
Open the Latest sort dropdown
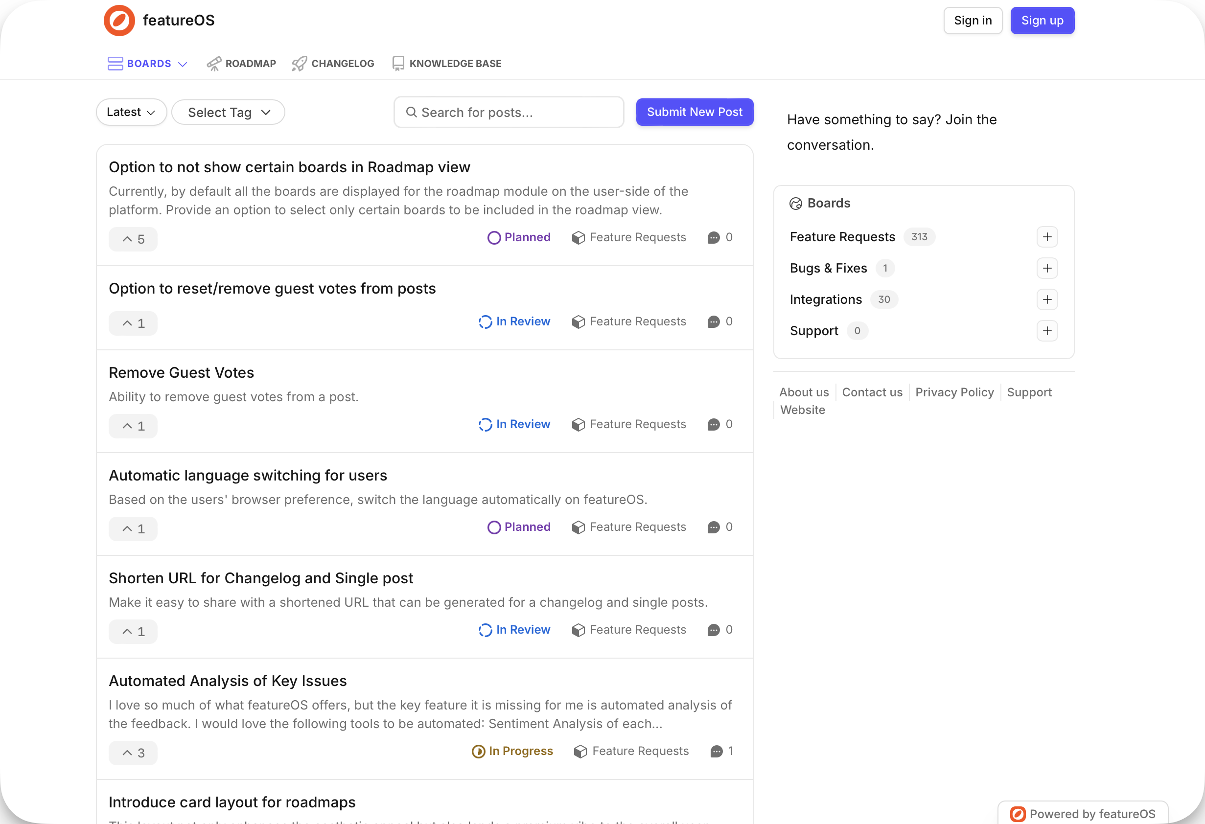pos(131,112)
